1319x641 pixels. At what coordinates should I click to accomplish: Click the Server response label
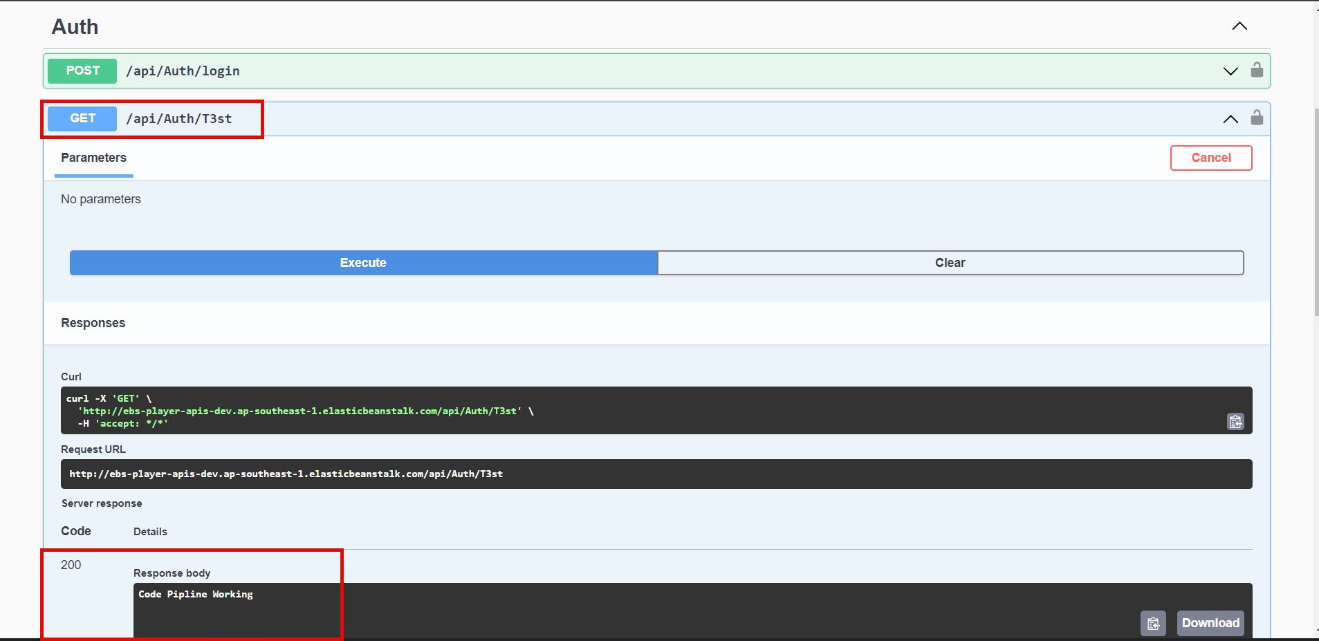click(x=102, y=503)
